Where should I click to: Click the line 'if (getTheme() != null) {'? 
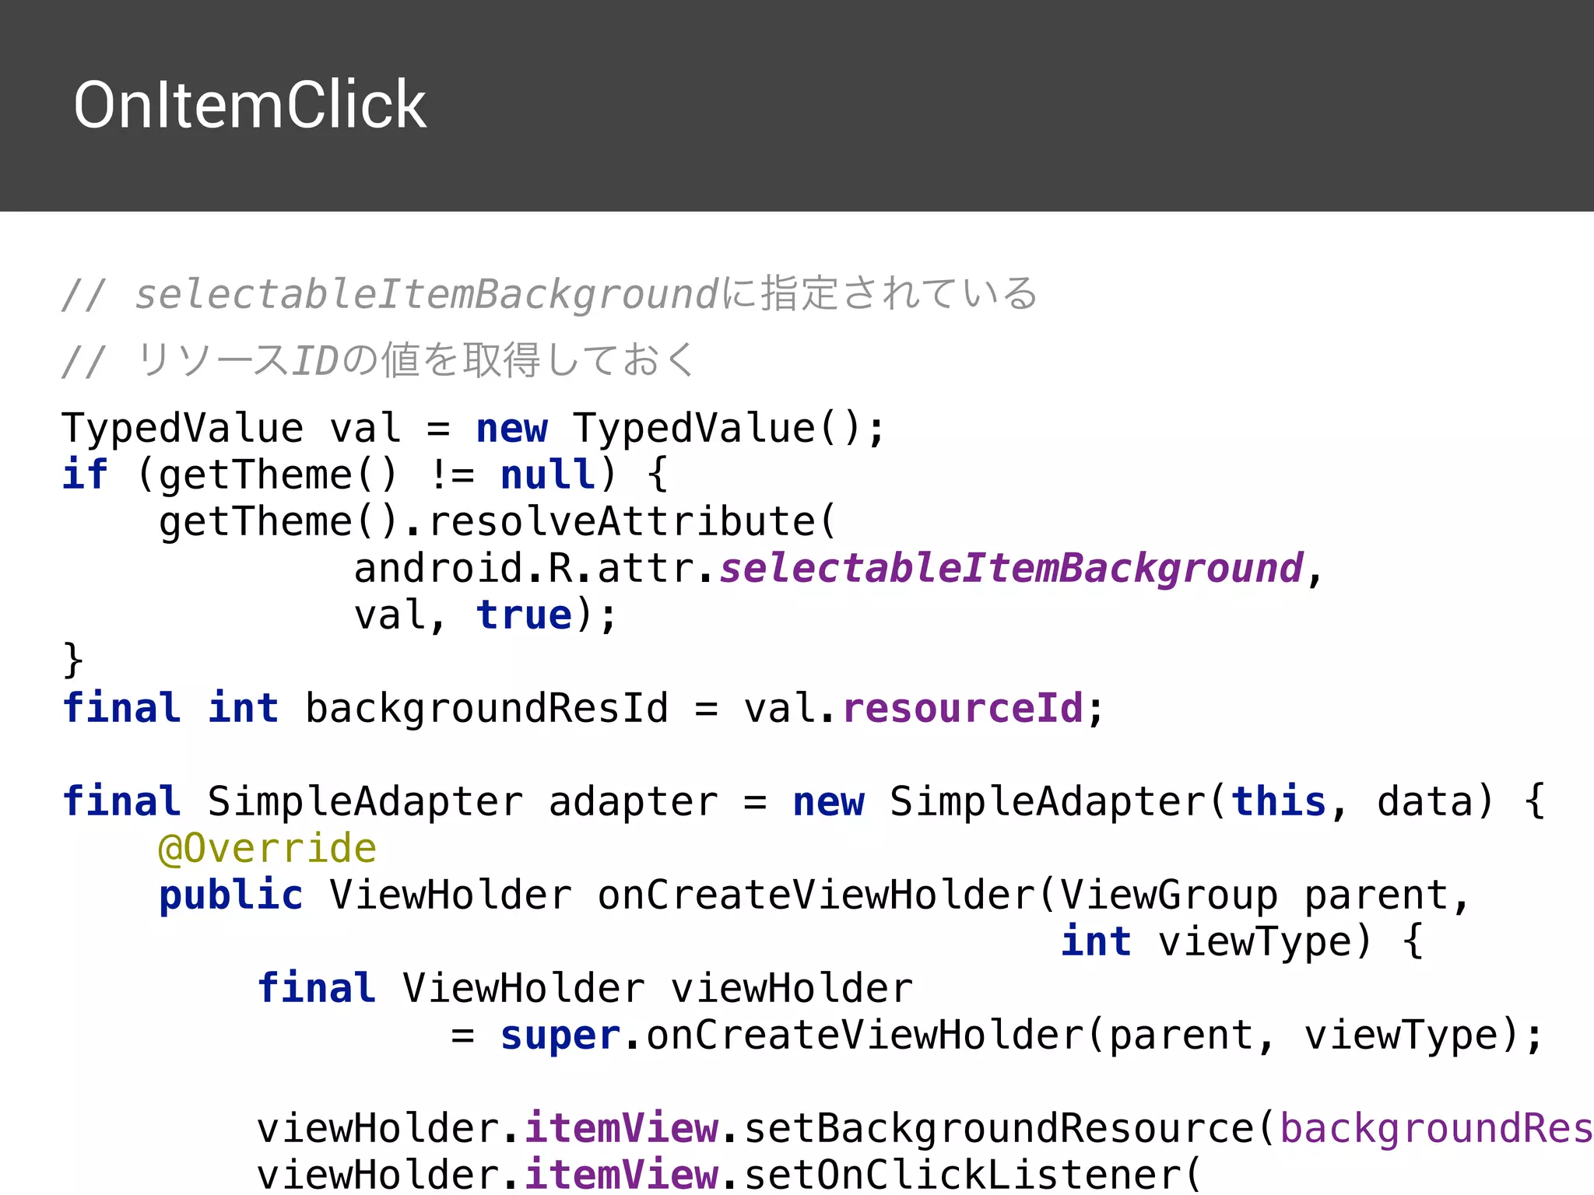pos(365,475)
